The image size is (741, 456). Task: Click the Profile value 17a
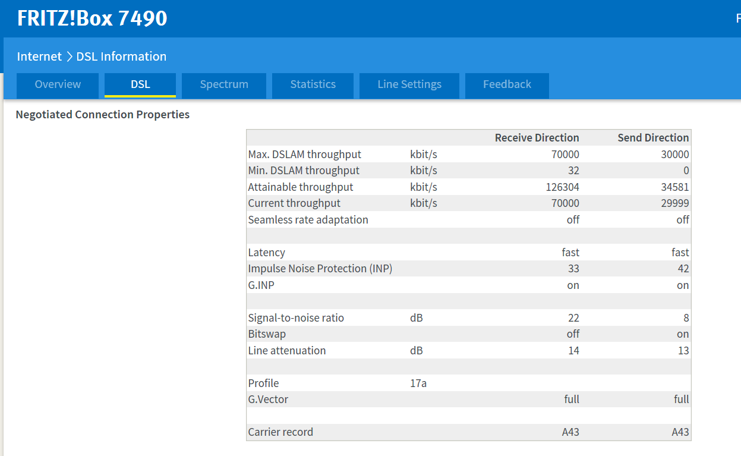[418, 383]
